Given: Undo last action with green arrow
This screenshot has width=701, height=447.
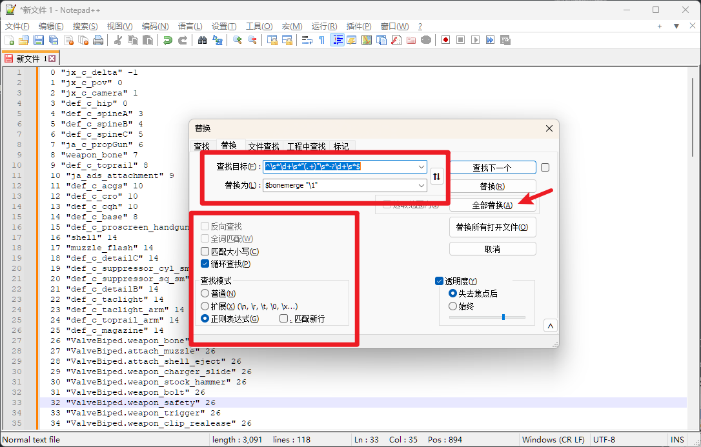Looking at the screenshot, I should click(168, 40).
